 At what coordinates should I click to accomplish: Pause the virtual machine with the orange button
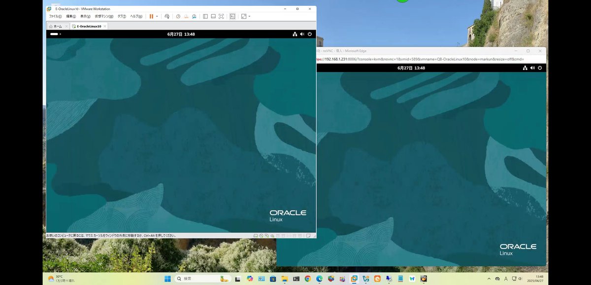coord(151,16)
